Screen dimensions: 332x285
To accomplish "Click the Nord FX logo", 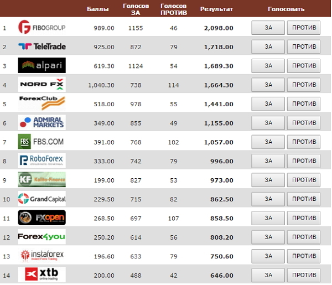I will click(x=41, y=84).
